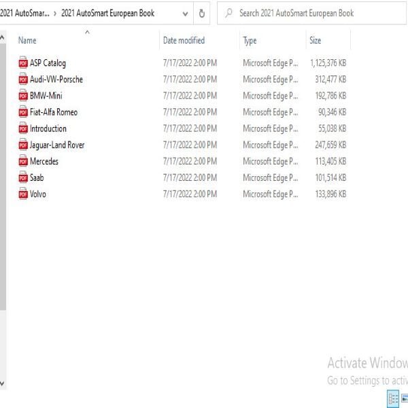Click the PDF icon next to Saab
The image size is (408, 408).
coord(23,177)
